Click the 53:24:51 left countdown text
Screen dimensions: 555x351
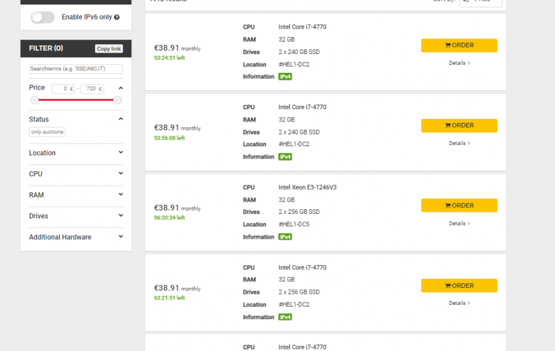coord(169,58)
